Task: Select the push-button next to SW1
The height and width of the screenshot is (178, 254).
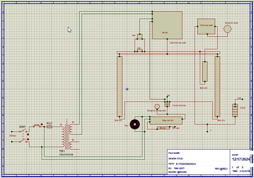Action: [37, 126]
